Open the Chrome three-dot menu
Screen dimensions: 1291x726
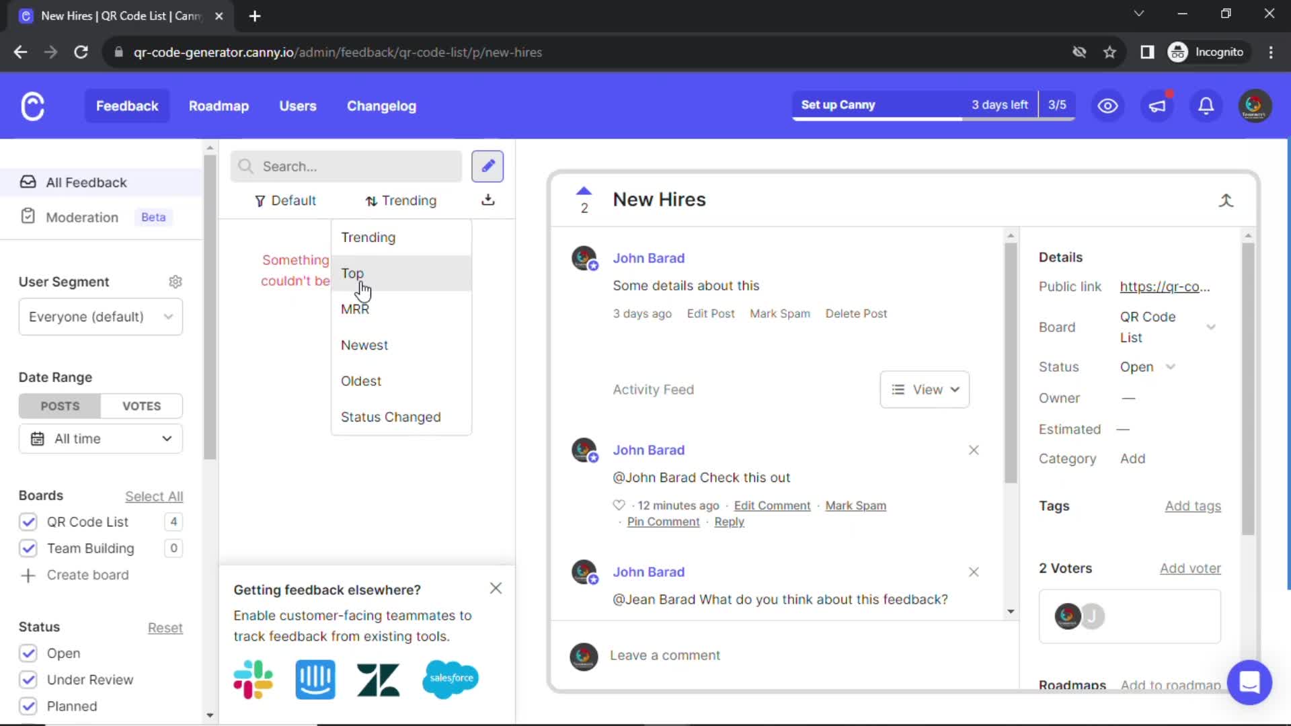click(x=1270, y=52)
